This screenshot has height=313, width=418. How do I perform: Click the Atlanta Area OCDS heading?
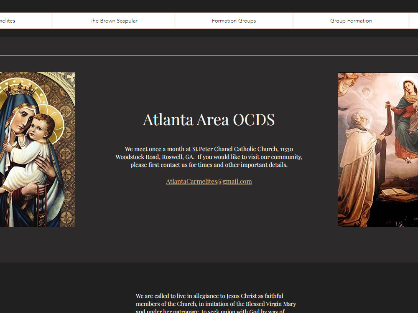tap(209, 119)
